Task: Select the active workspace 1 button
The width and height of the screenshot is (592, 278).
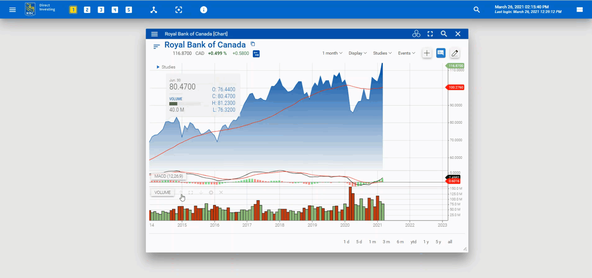Action: point(73,10)
